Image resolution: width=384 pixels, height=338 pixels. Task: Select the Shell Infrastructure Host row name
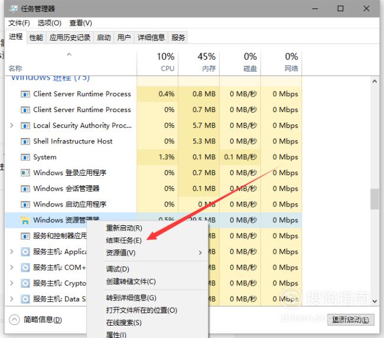[73, 142]
